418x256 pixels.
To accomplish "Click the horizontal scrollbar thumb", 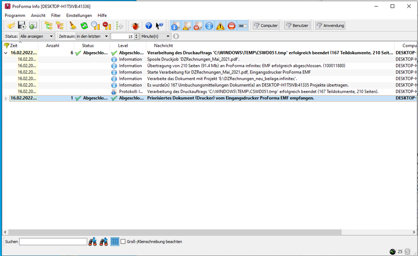I will [x=175, y=232].
